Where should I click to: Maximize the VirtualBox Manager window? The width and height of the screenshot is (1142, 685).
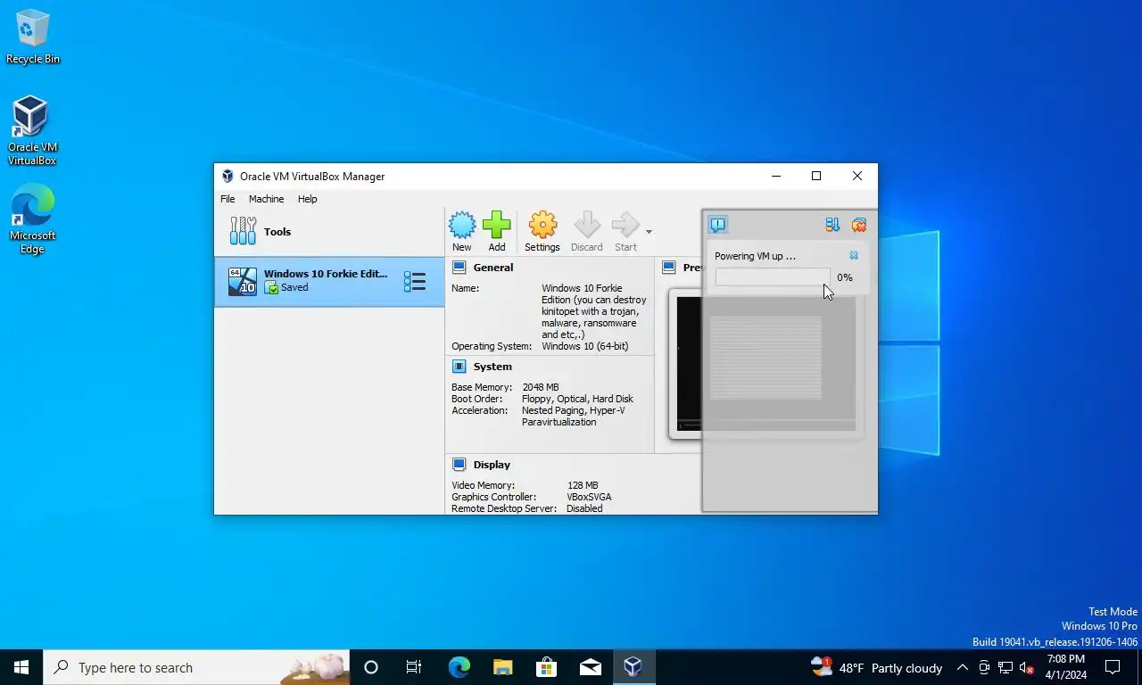[x=816, y=176]
